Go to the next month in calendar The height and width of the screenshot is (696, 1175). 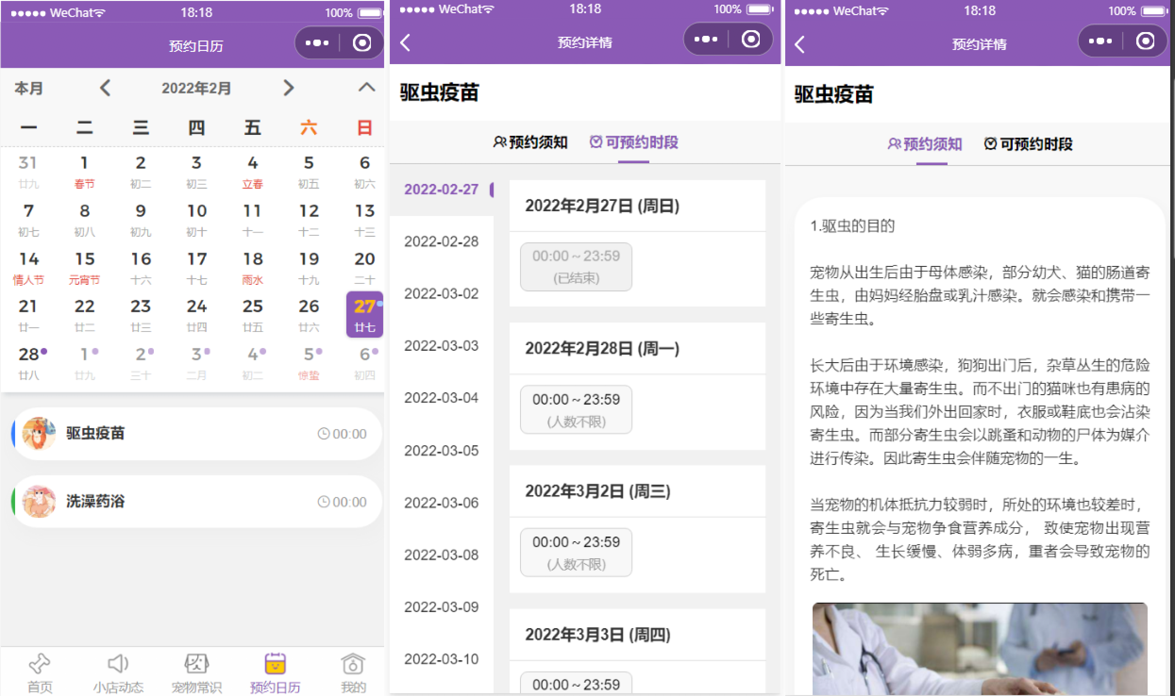[x=288, y=88]
